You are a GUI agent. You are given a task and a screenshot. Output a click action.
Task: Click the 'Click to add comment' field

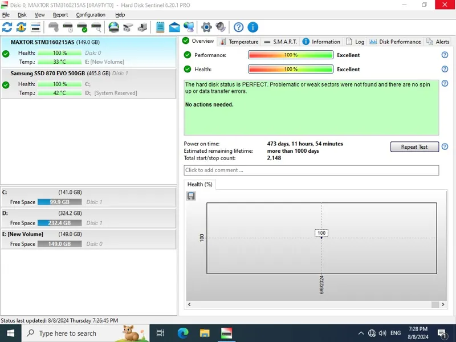click(x=311, y=170)
